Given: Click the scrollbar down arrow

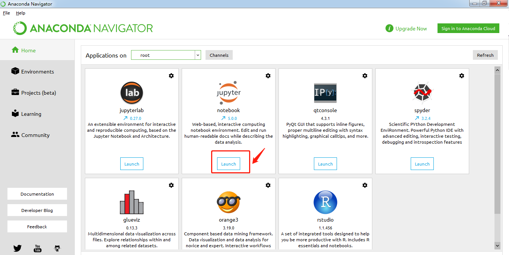Looking at the screenshot, I should 497,245.
